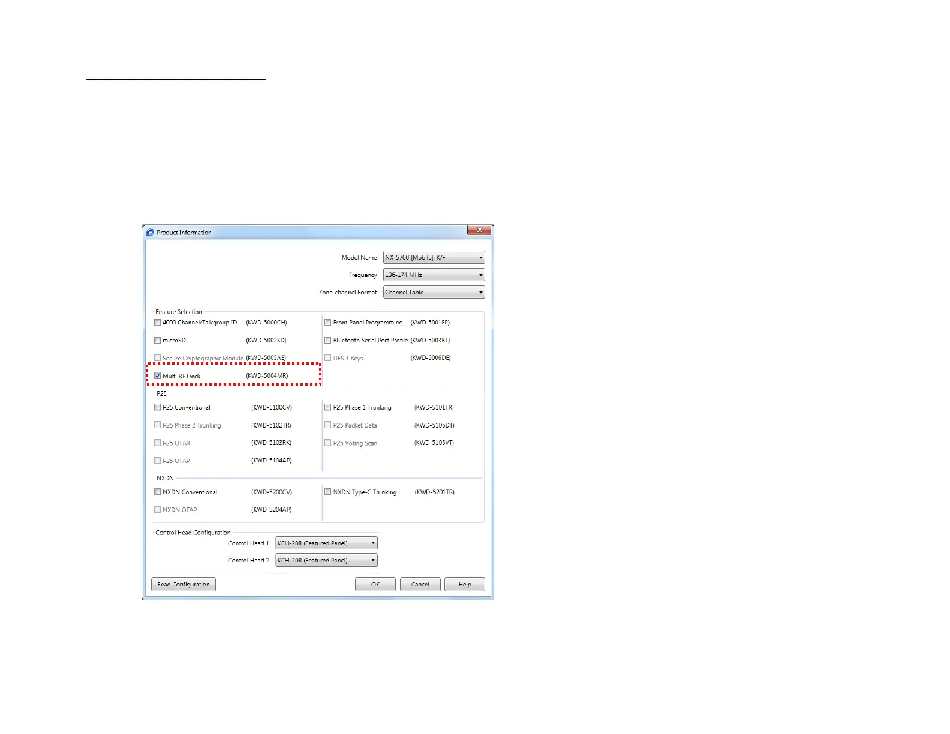Toggle the DES 4 Keys checkbox
The image size is (950, 734).
point(328,358)
